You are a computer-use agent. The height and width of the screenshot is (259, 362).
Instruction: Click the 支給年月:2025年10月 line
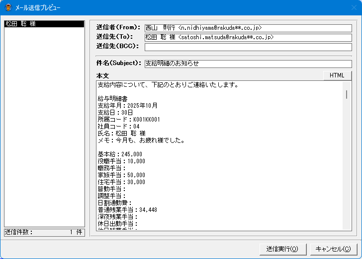(x=128, y=106)
